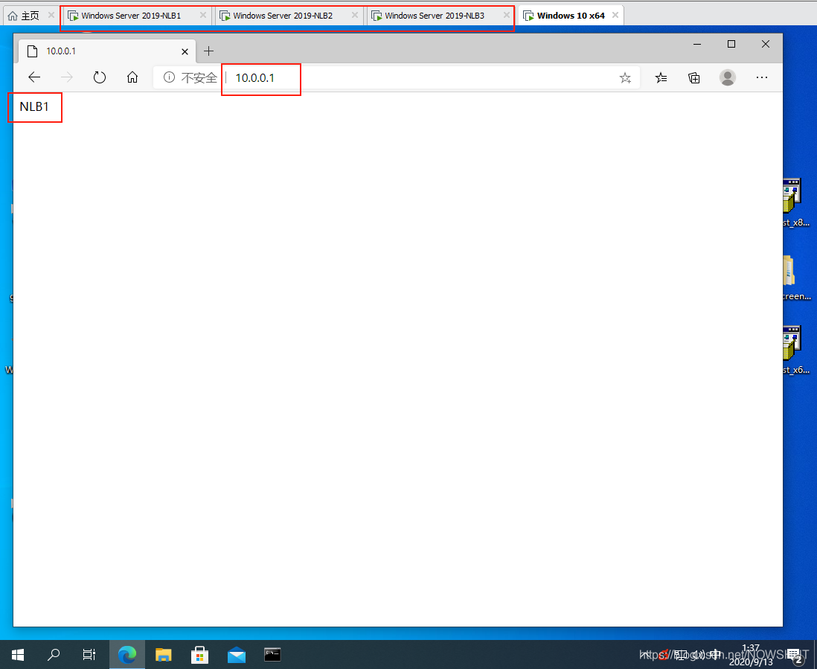817x669 pixels.
Task: Click the browser back arrow button
Action: click(34, 77)
